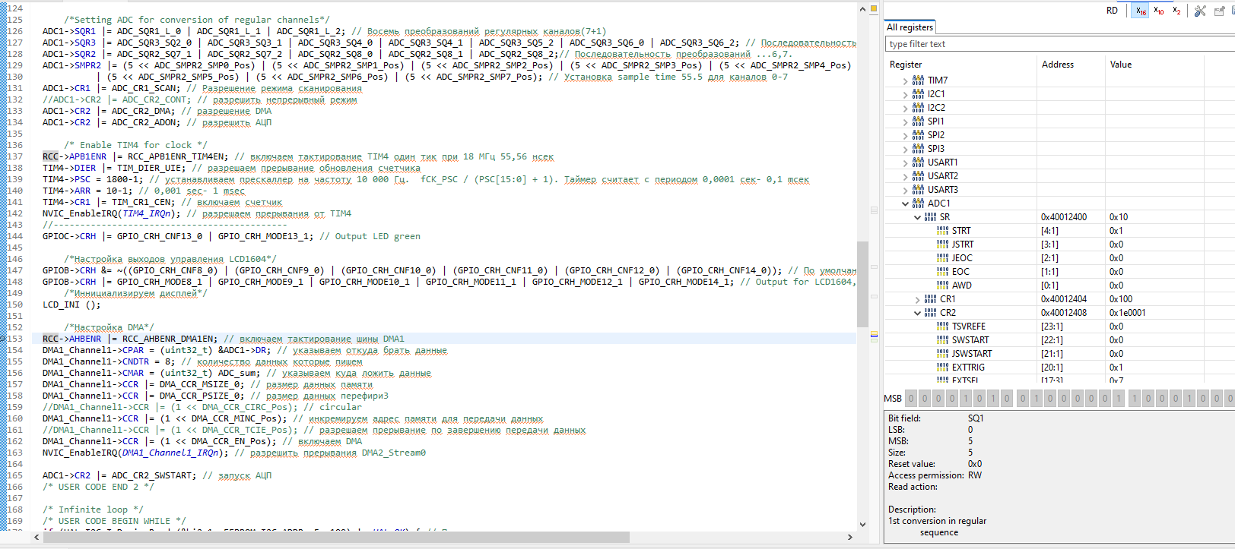Image resolution: width=1235 pixels, height=549 pixels.
Task: Toggle the seventh bit box showing 1
Action: [x=993, y=398]
